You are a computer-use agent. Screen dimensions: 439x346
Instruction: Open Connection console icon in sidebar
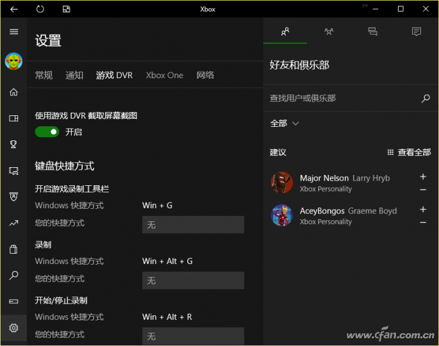[x=13, y=302]
